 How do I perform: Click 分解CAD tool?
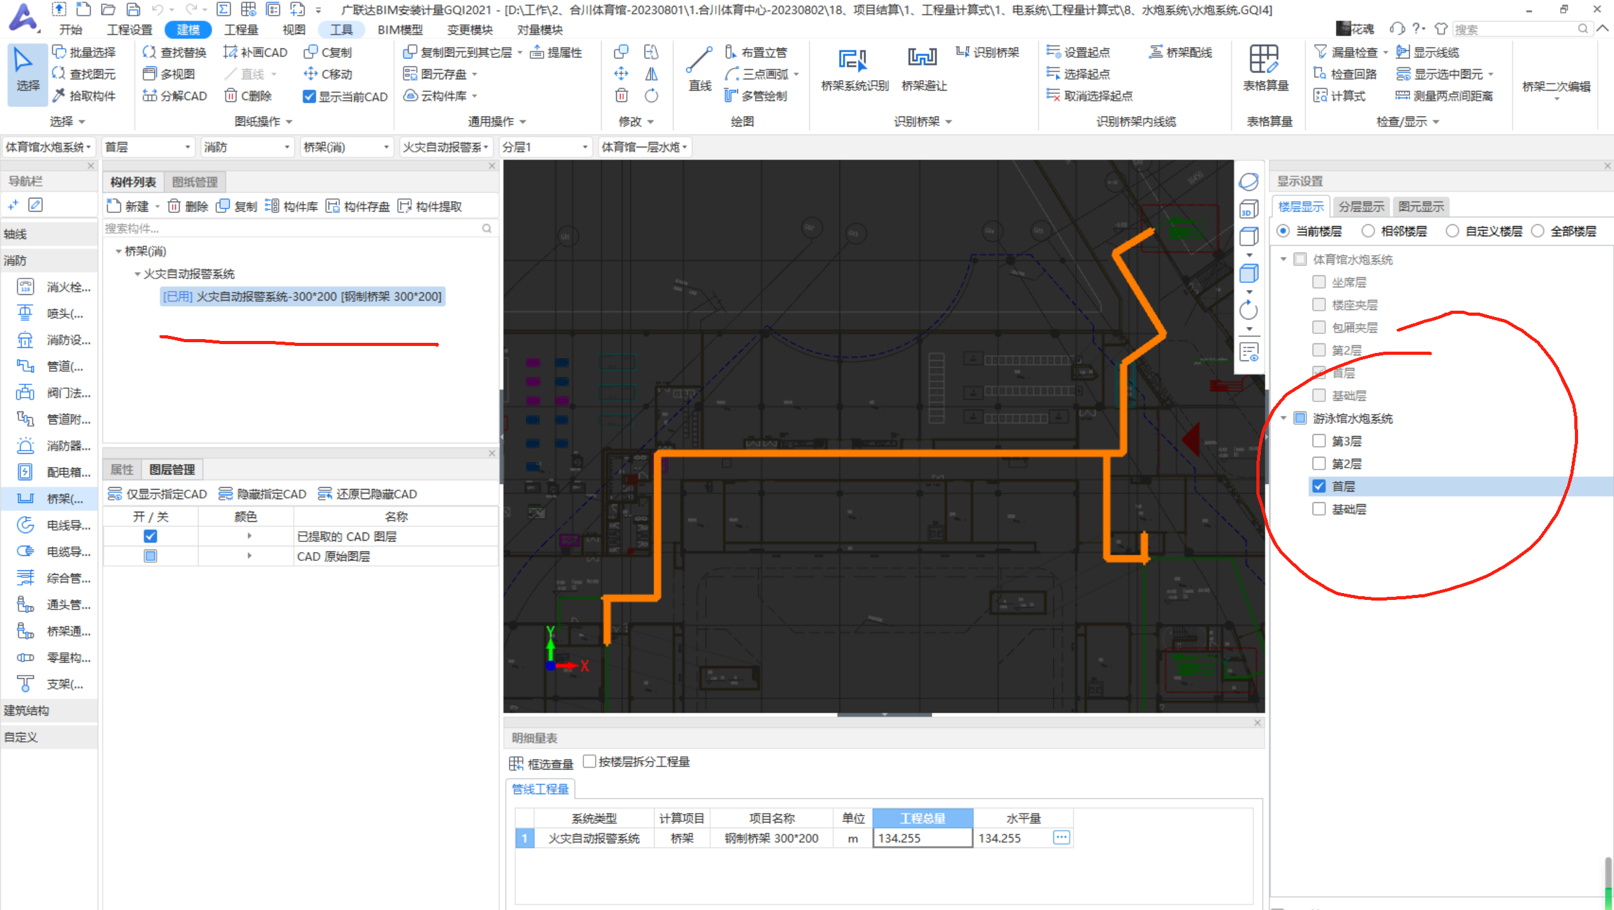(175, 96)
